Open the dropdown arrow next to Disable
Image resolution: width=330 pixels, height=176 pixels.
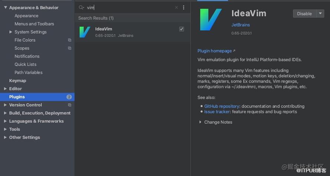pyautogui.click(x=320, y=13)
